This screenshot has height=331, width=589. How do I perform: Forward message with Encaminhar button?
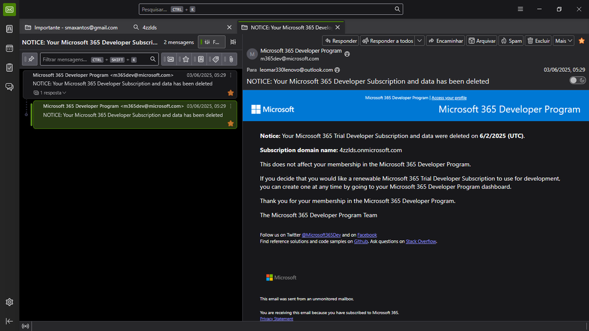446,41
